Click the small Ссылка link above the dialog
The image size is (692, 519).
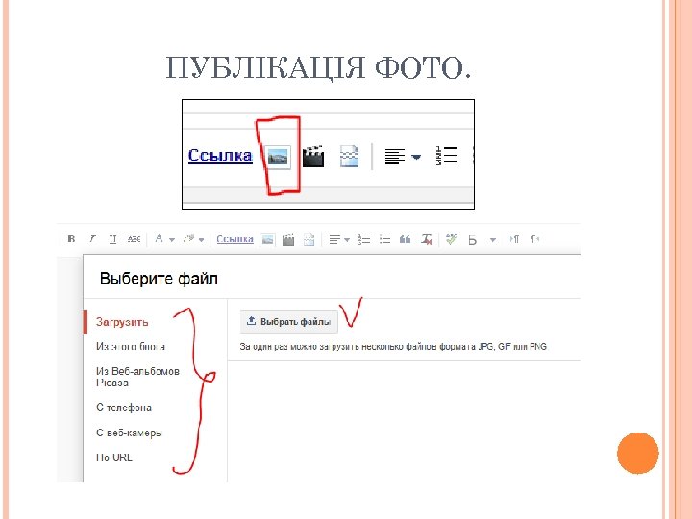tap(235, 239)
